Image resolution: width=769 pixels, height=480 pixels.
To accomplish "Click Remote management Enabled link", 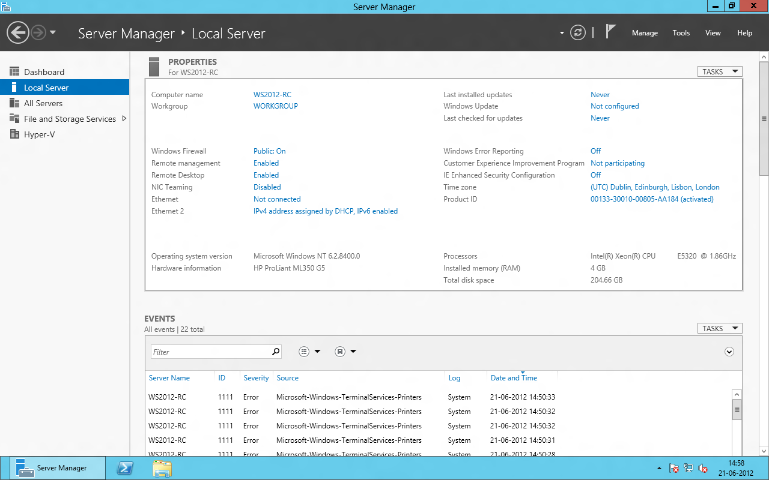I will point(266,163).
